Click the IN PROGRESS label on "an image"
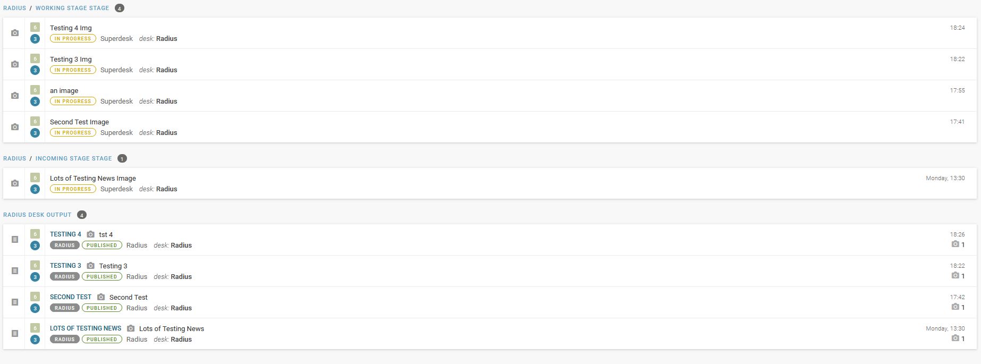Screen dimensions: 981x364 click(72, 101)
